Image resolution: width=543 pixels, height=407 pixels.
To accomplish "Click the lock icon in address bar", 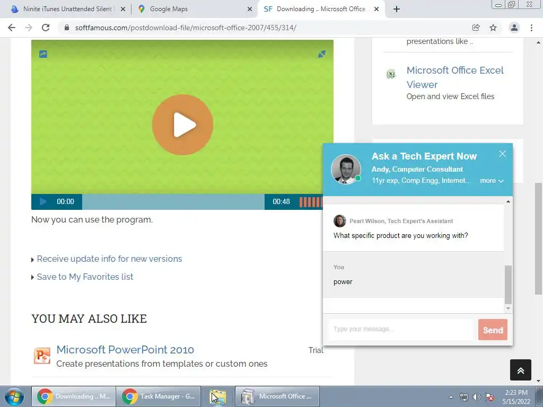I will (x=67, y=28).
